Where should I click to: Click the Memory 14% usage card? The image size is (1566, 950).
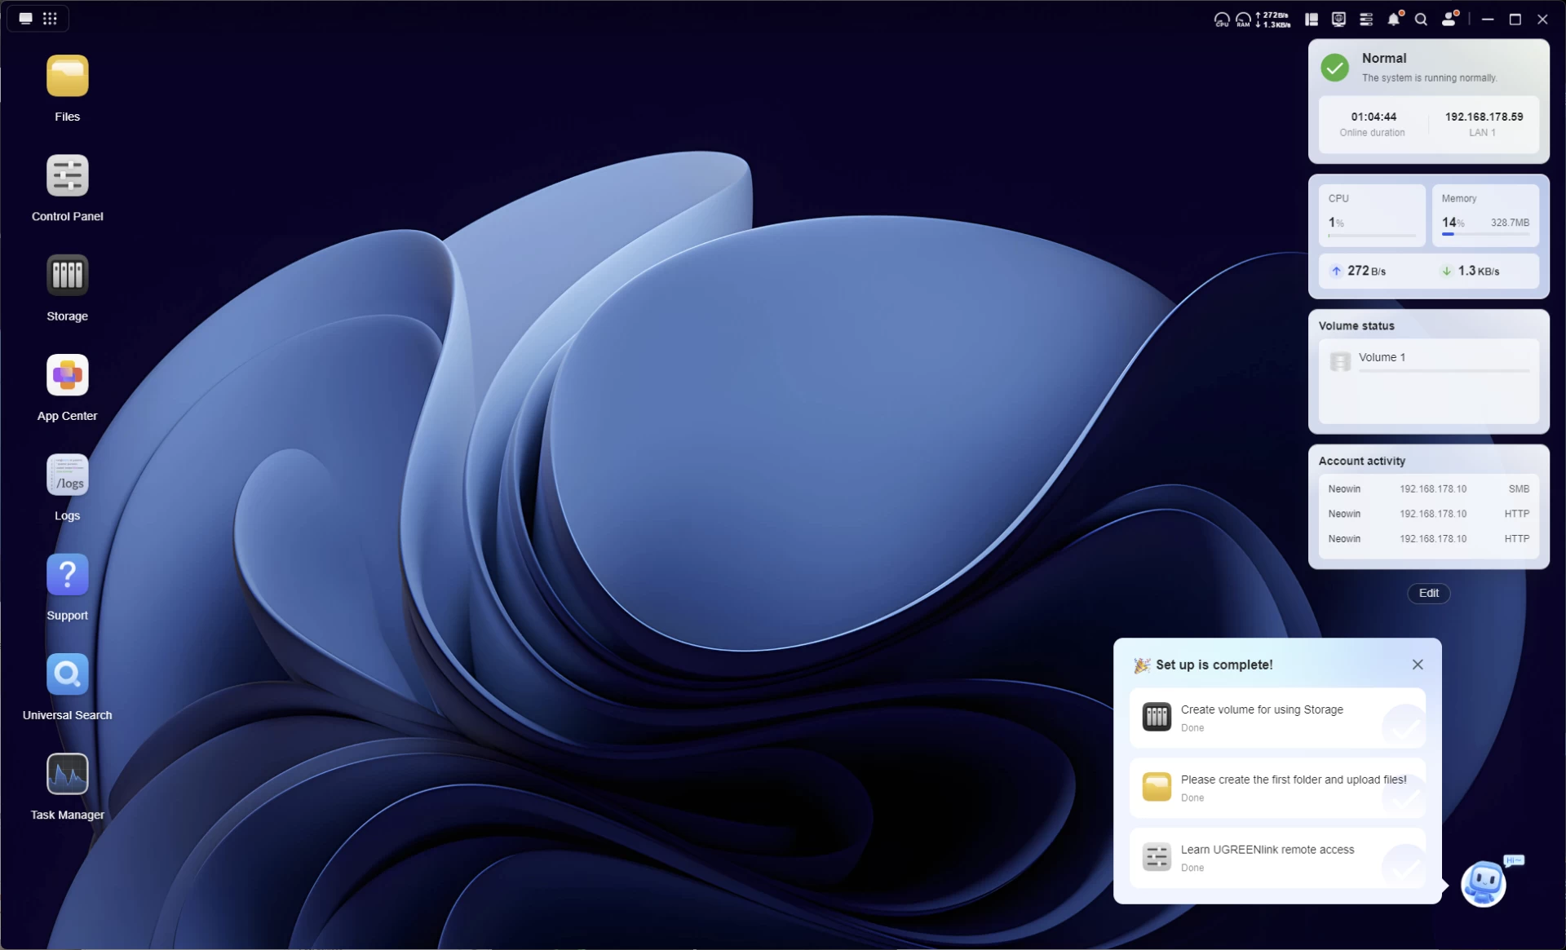[1485, 215]
